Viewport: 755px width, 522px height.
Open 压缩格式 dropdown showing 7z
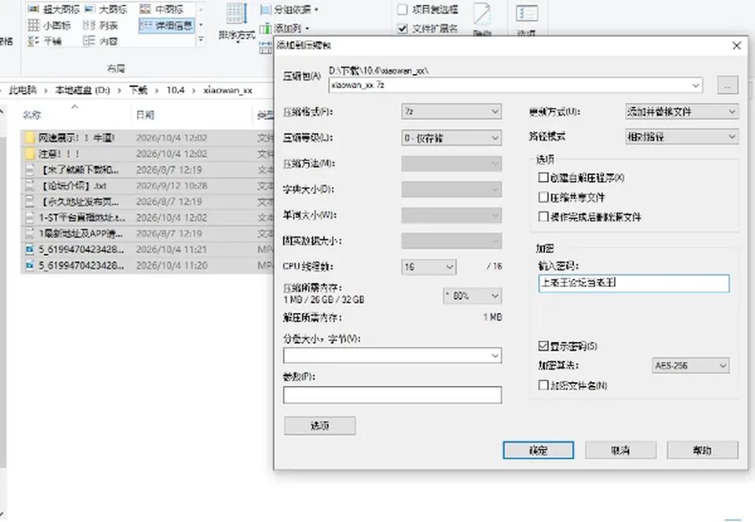click(x=451, y=112)
